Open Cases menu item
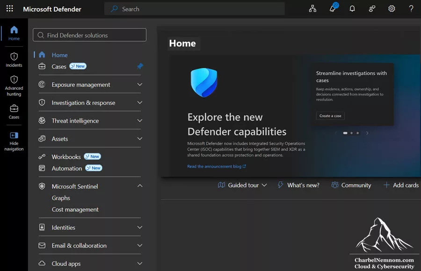This screenshot has width=421, height=271. (59, 66)
